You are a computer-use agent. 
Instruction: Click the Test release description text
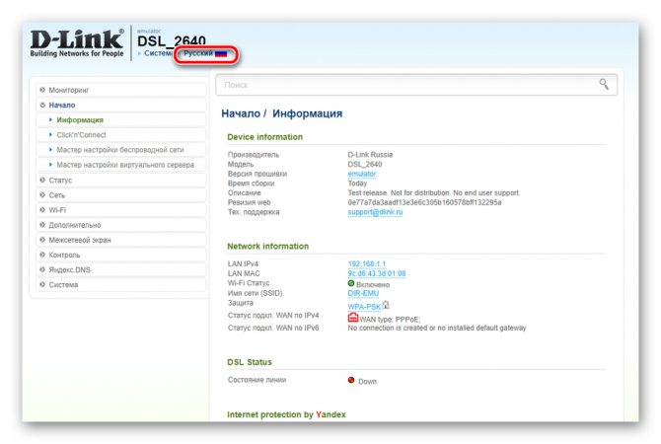pyautogui.click(x=434, y=192)
